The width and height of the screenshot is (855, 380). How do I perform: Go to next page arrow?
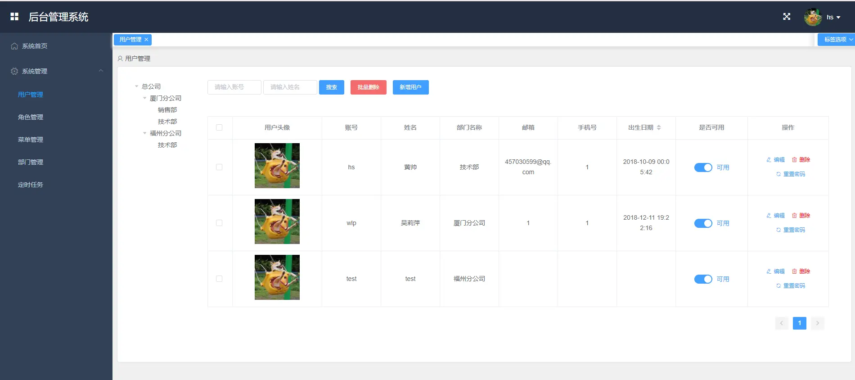818,323
